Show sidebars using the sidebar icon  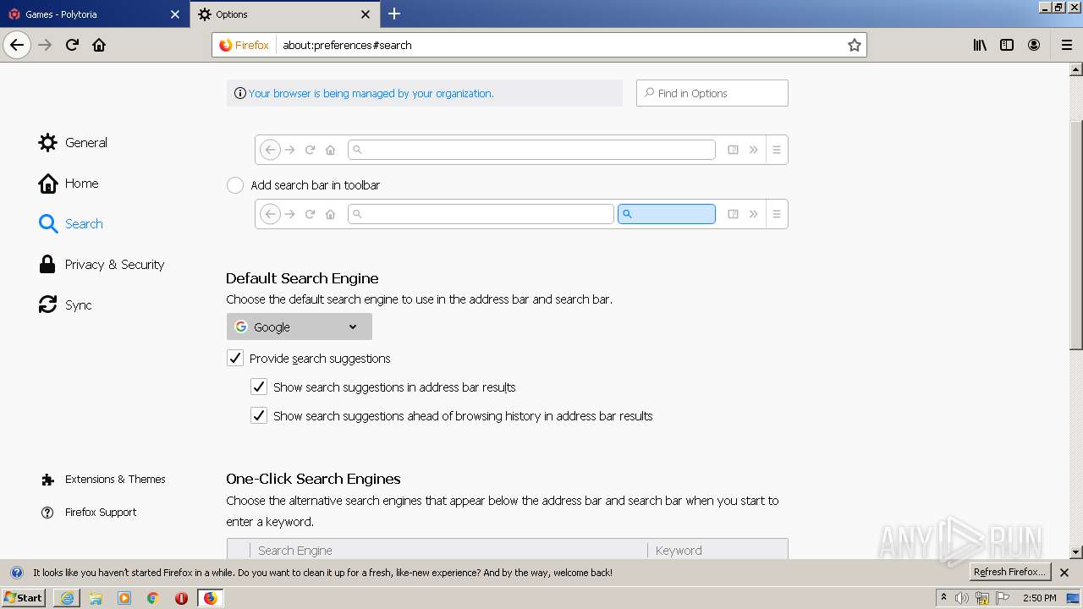pos(1007,45)
